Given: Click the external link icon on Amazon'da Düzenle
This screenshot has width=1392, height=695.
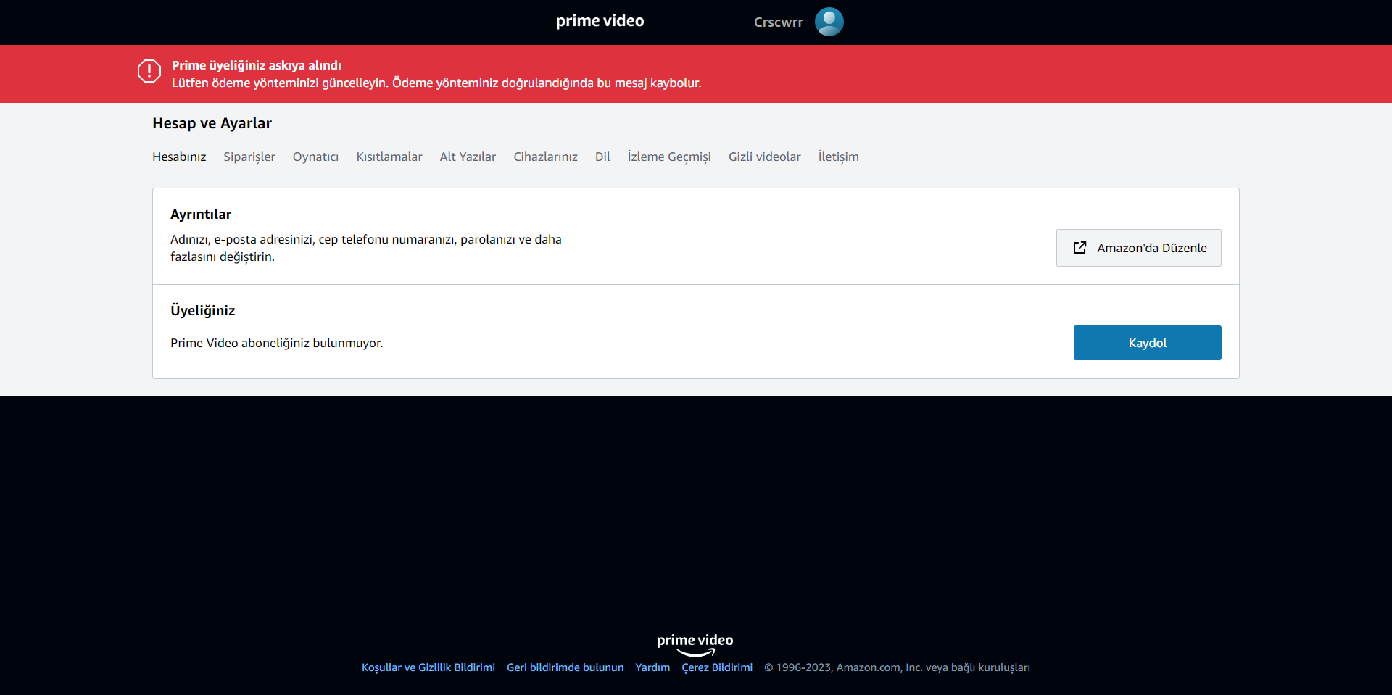Looking at the screenshot, I should [x=1080, y=248].
